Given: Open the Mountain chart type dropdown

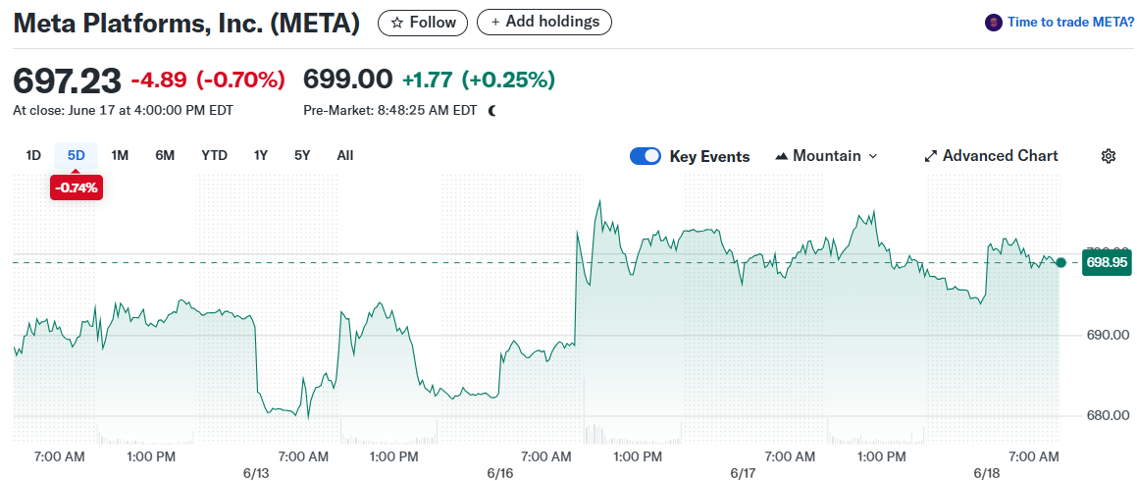Looking at the screenshot, I should pos(826,156).
